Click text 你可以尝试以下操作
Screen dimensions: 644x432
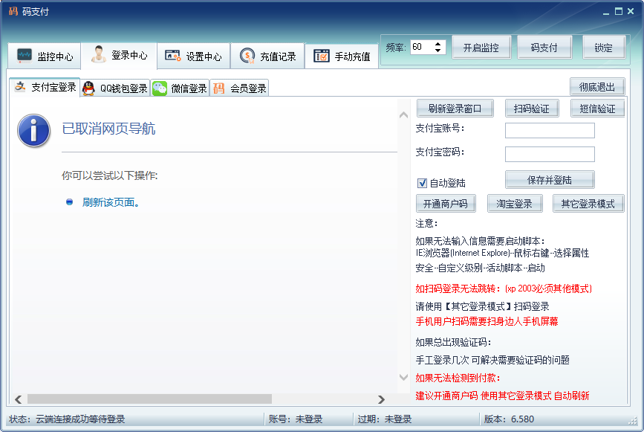[110, 175]
